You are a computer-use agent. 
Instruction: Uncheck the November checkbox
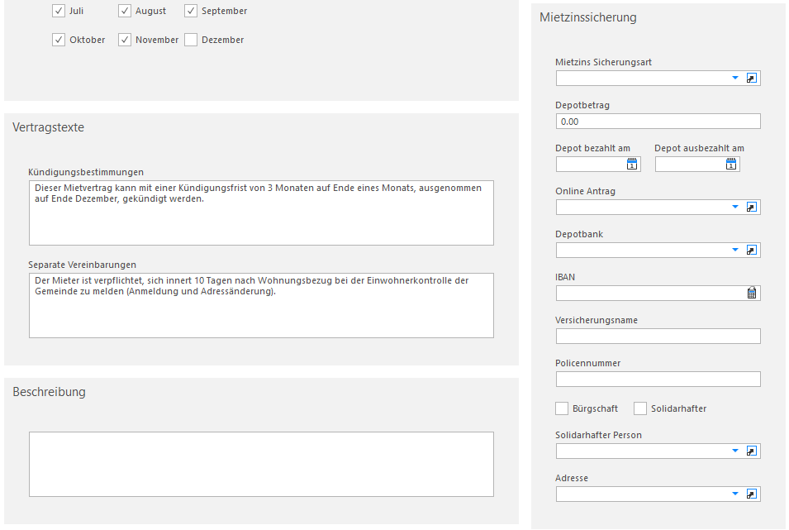click(125, 40)
